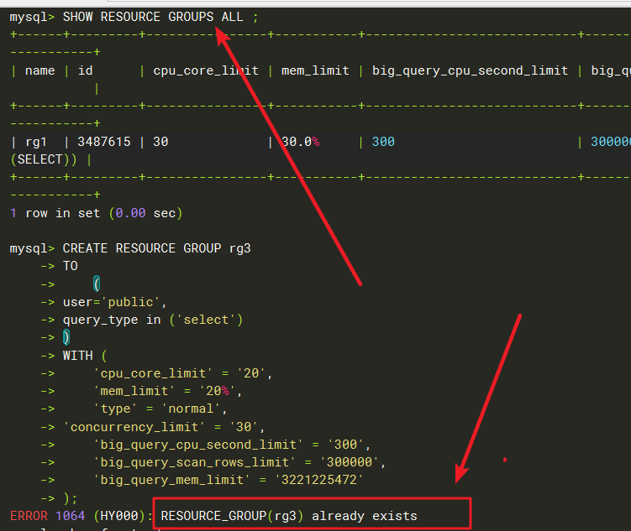631x531 pixels.
Task: Click the name column header
Action: click(39, 70)
